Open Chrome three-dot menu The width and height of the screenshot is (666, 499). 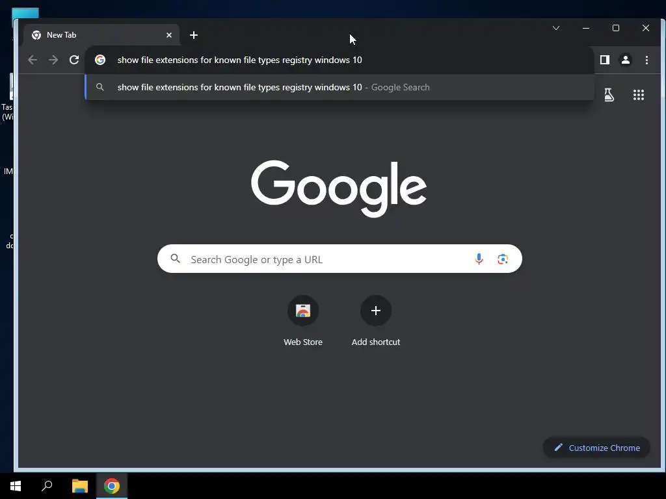[647, 60]
